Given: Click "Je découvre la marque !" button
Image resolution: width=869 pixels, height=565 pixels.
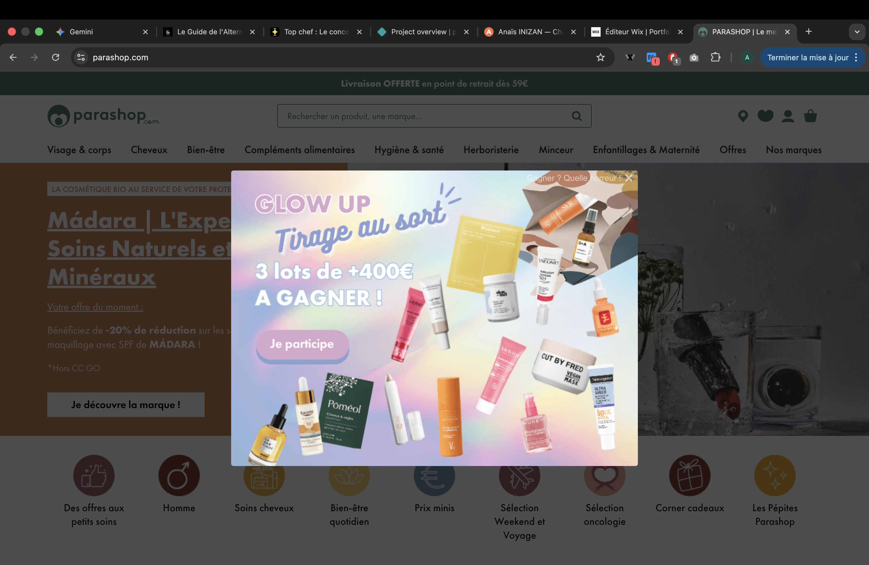Looking at the screenshot, I should pos(126,405).
